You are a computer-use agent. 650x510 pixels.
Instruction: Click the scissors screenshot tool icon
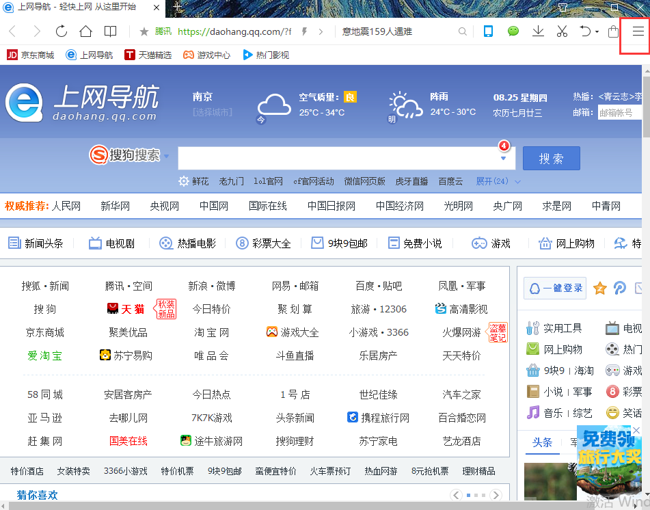[562, 31]
